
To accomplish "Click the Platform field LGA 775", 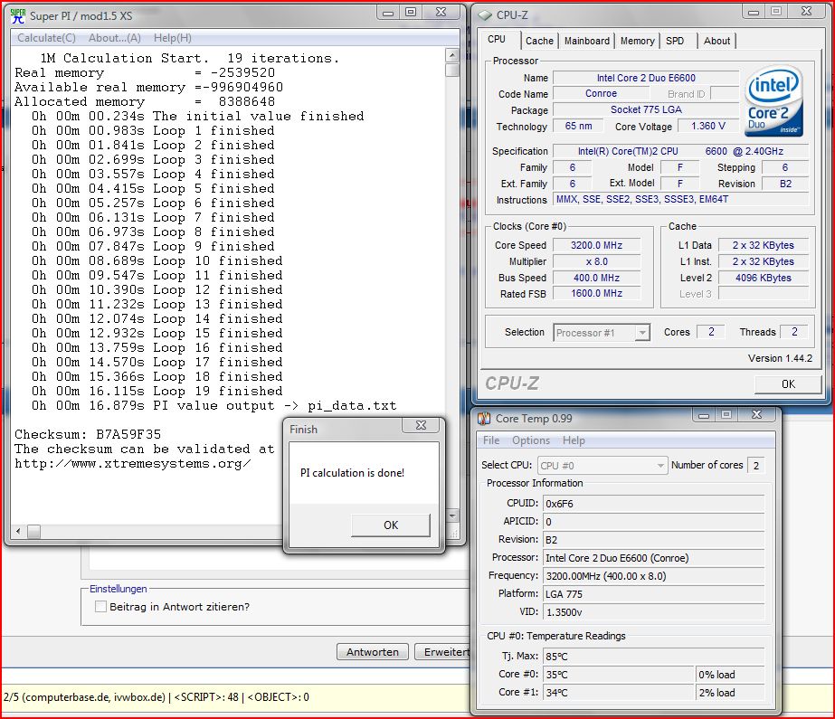I will click(653, 594).
